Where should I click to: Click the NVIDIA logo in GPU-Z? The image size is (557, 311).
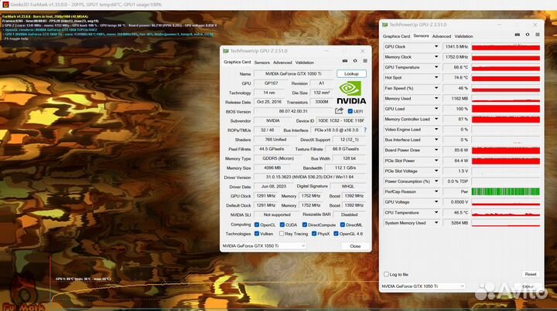pyautogui.click(x=351, y=93)
